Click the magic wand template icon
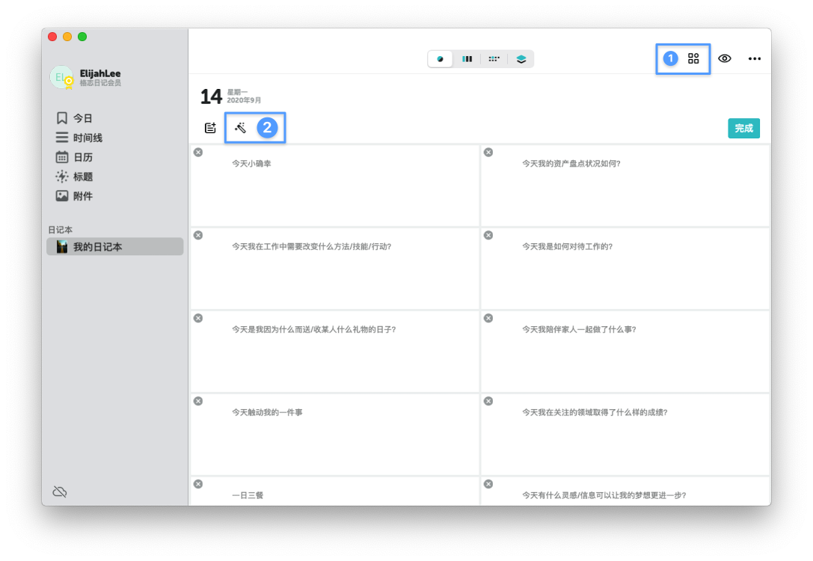The image size is (813, 561). tap(240, 128)
